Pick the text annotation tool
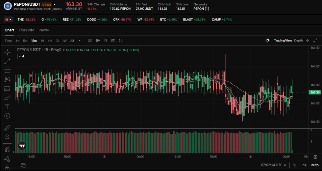 7,107
